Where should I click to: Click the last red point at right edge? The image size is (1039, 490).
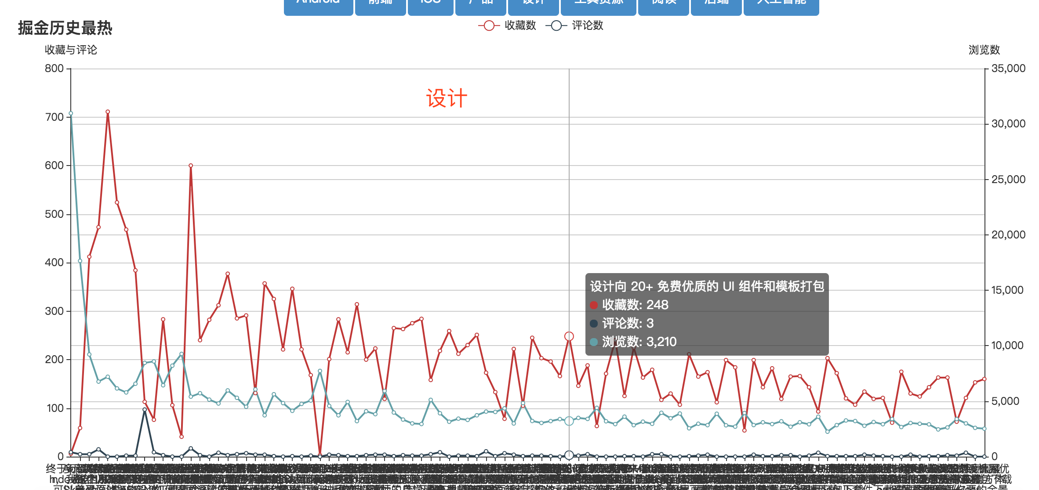click(x=984, y=379)
